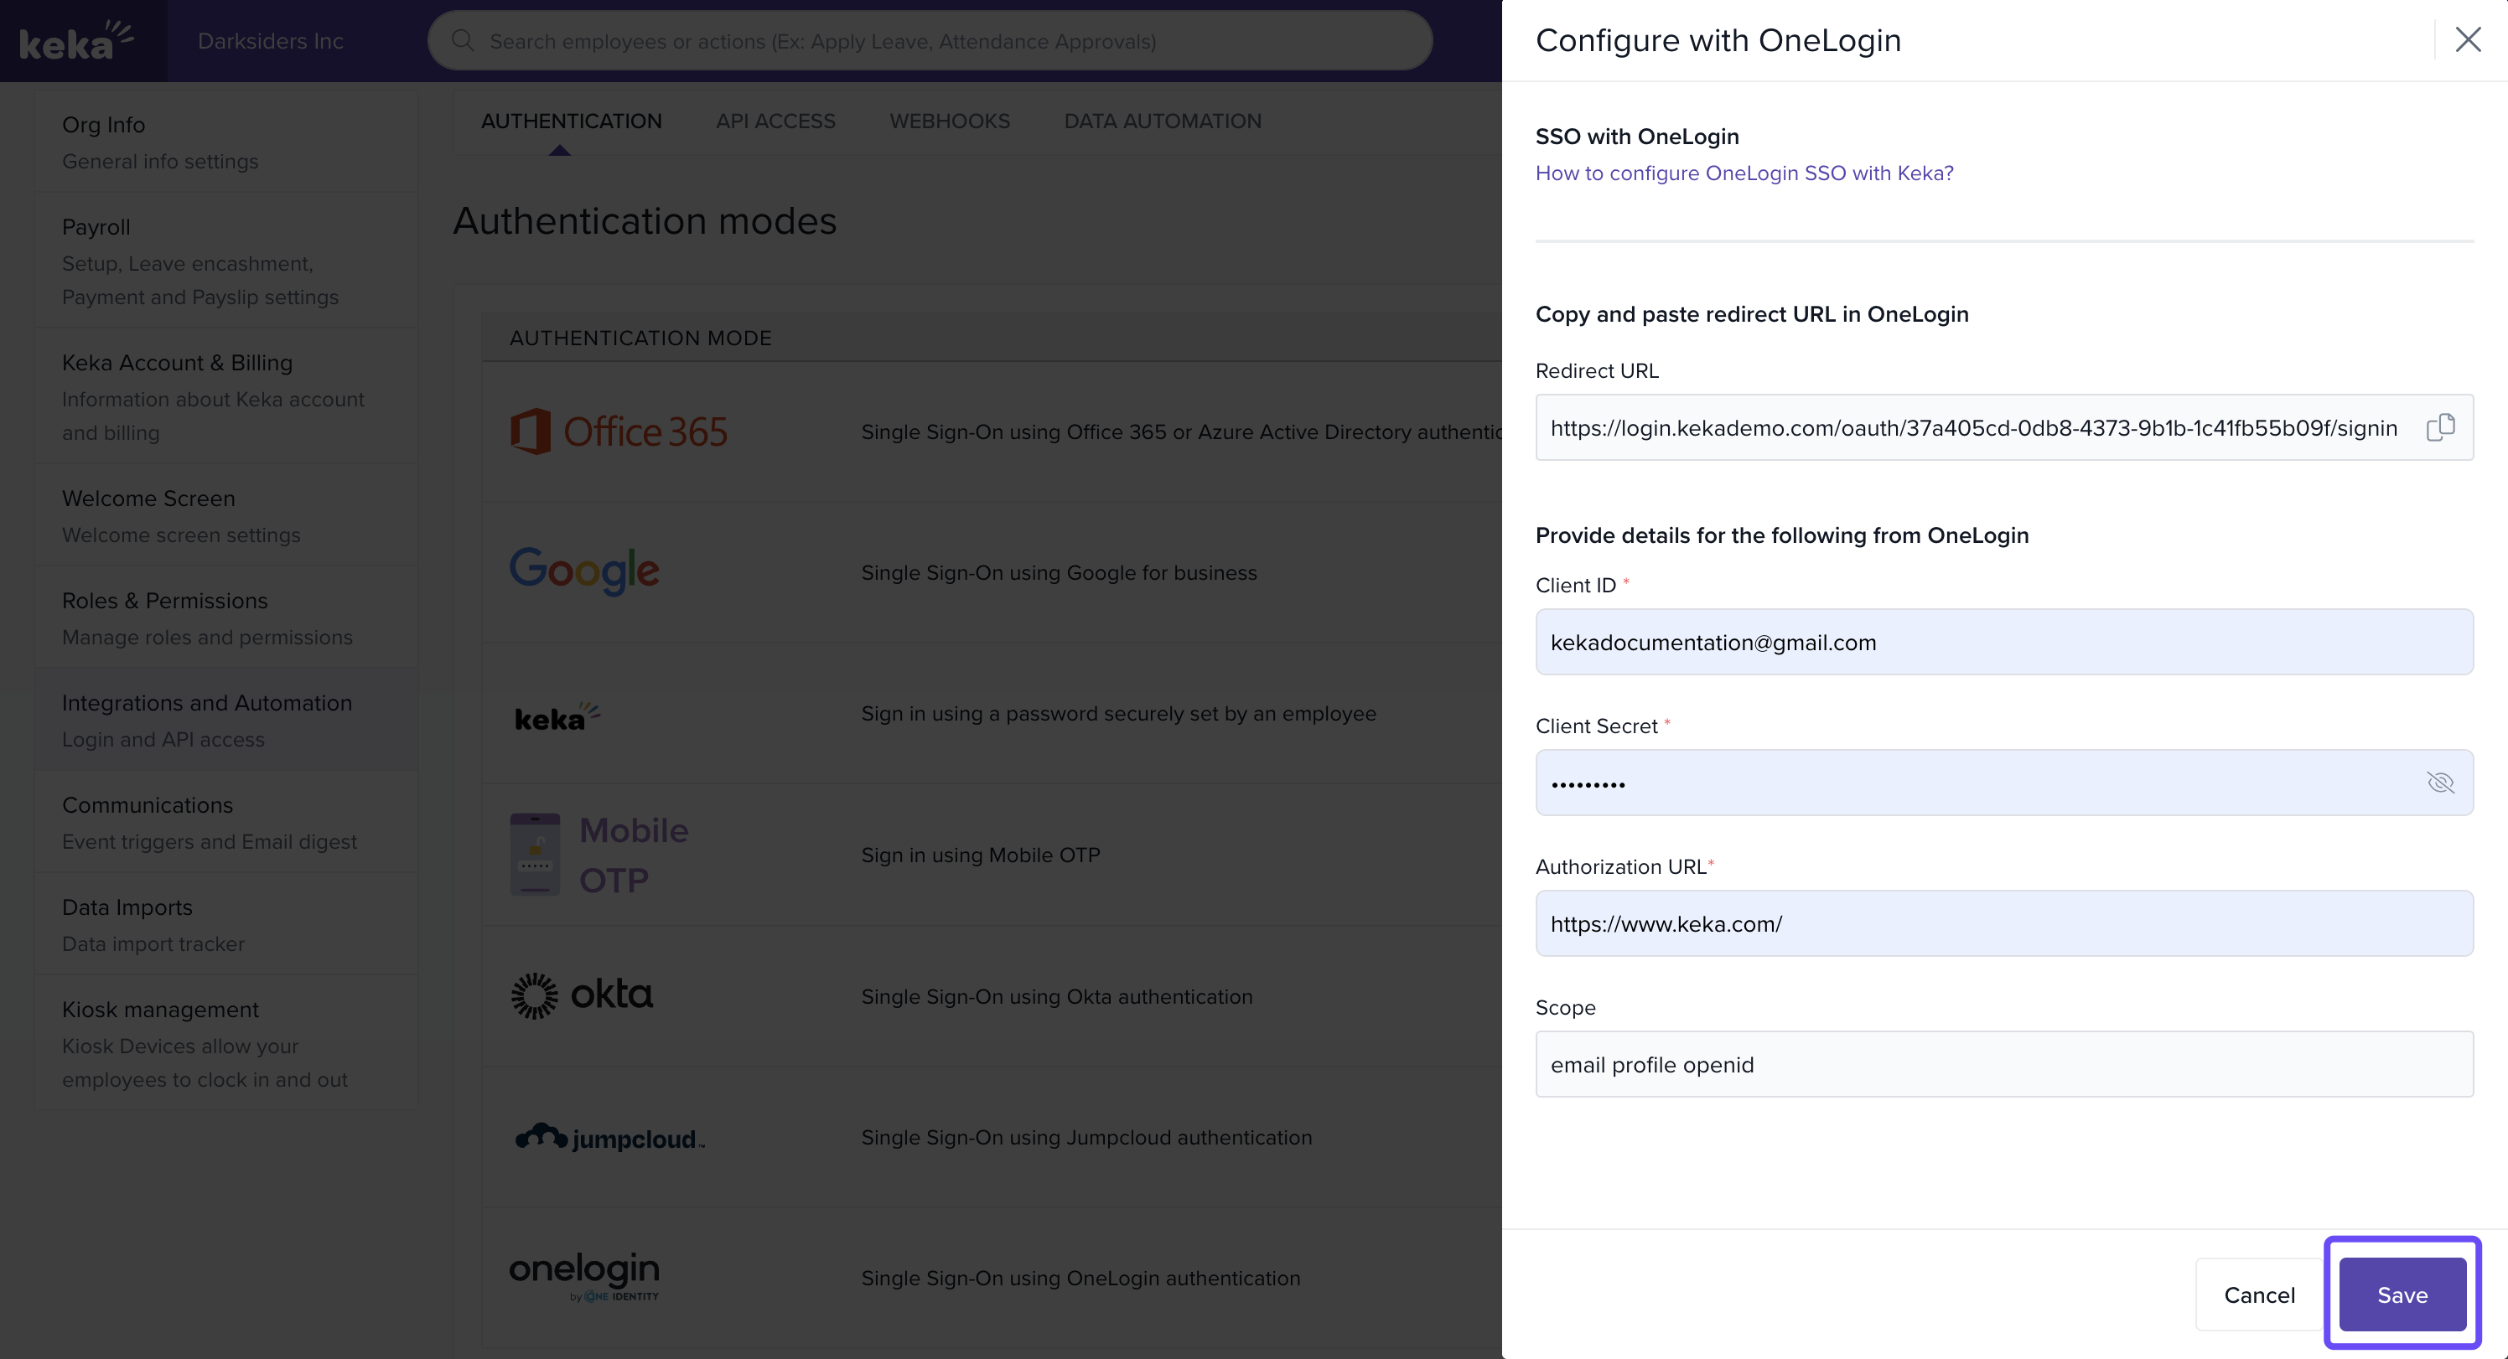Viewport: 2508px width, 1359px height.
Task: Click the Keka logo in the header
Action: click(76, 40)
